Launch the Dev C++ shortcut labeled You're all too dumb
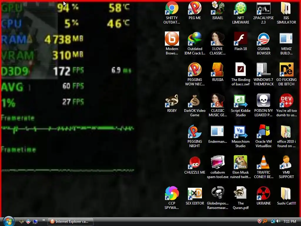The image size is (301, 226). coord(286,101)
